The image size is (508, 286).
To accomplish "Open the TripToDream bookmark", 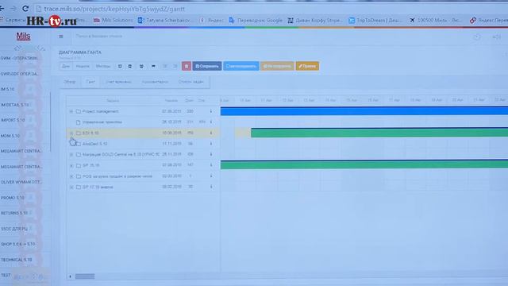I will pos(375,20).
